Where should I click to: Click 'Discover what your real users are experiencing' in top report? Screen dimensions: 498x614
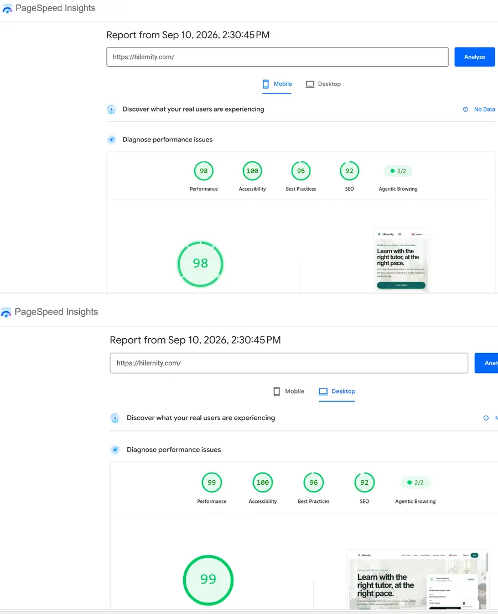(x=193, y=109)
